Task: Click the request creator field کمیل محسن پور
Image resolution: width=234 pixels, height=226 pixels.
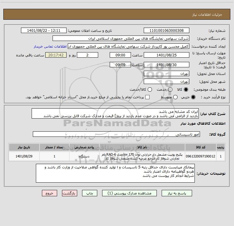Action: click(x=129, y=46)
